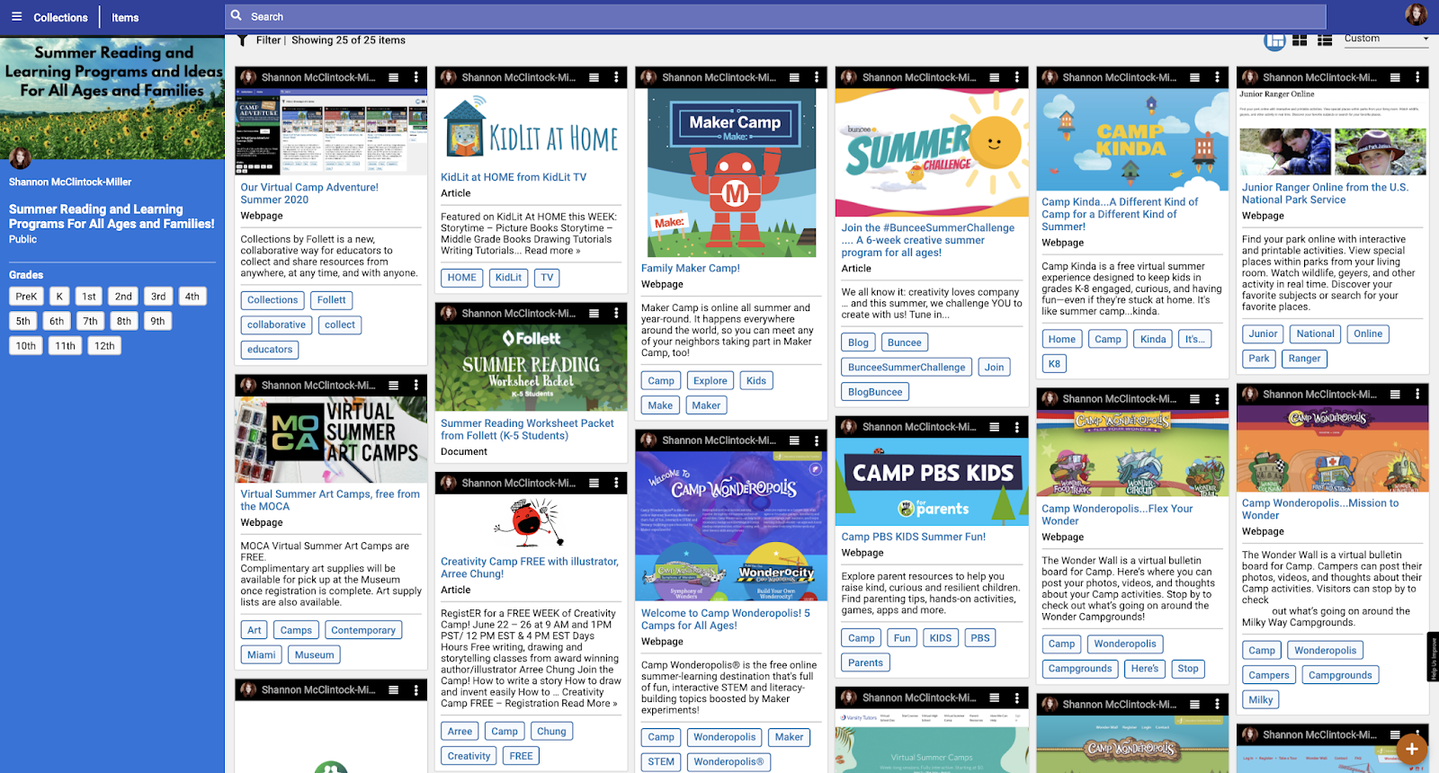Open Junior Ranger Online National Park Service link
Screen dimensions: 1439x773
1325,193
